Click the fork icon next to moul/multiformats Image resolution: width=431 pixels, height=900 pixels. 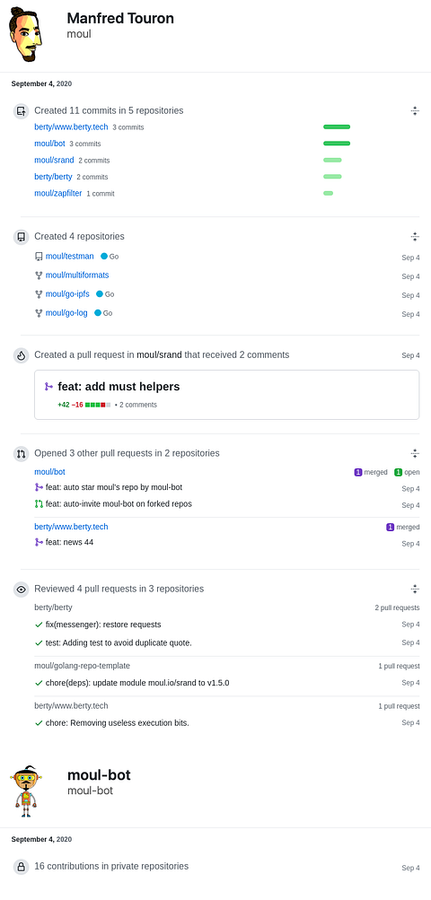39,275
